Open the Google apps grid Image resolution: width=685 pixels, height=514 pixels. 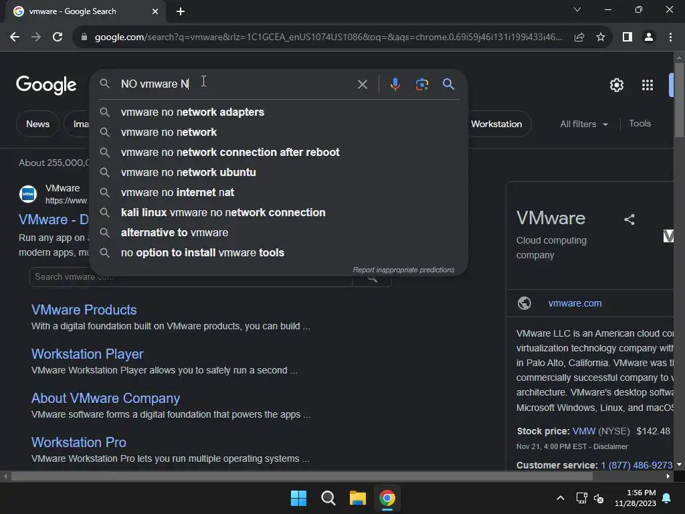pos(648,85)
